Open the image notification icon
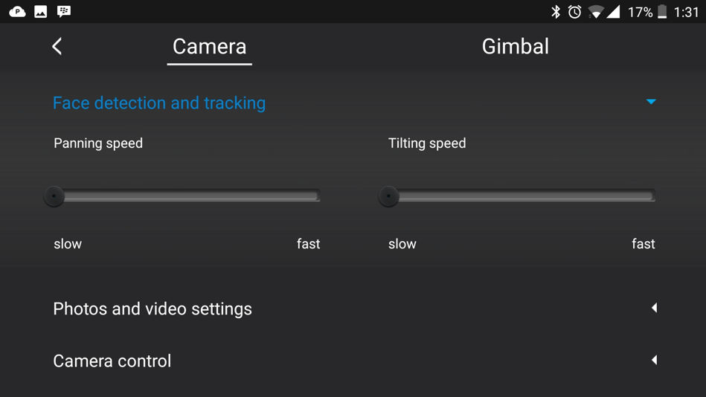 click(x=40, y=12)
